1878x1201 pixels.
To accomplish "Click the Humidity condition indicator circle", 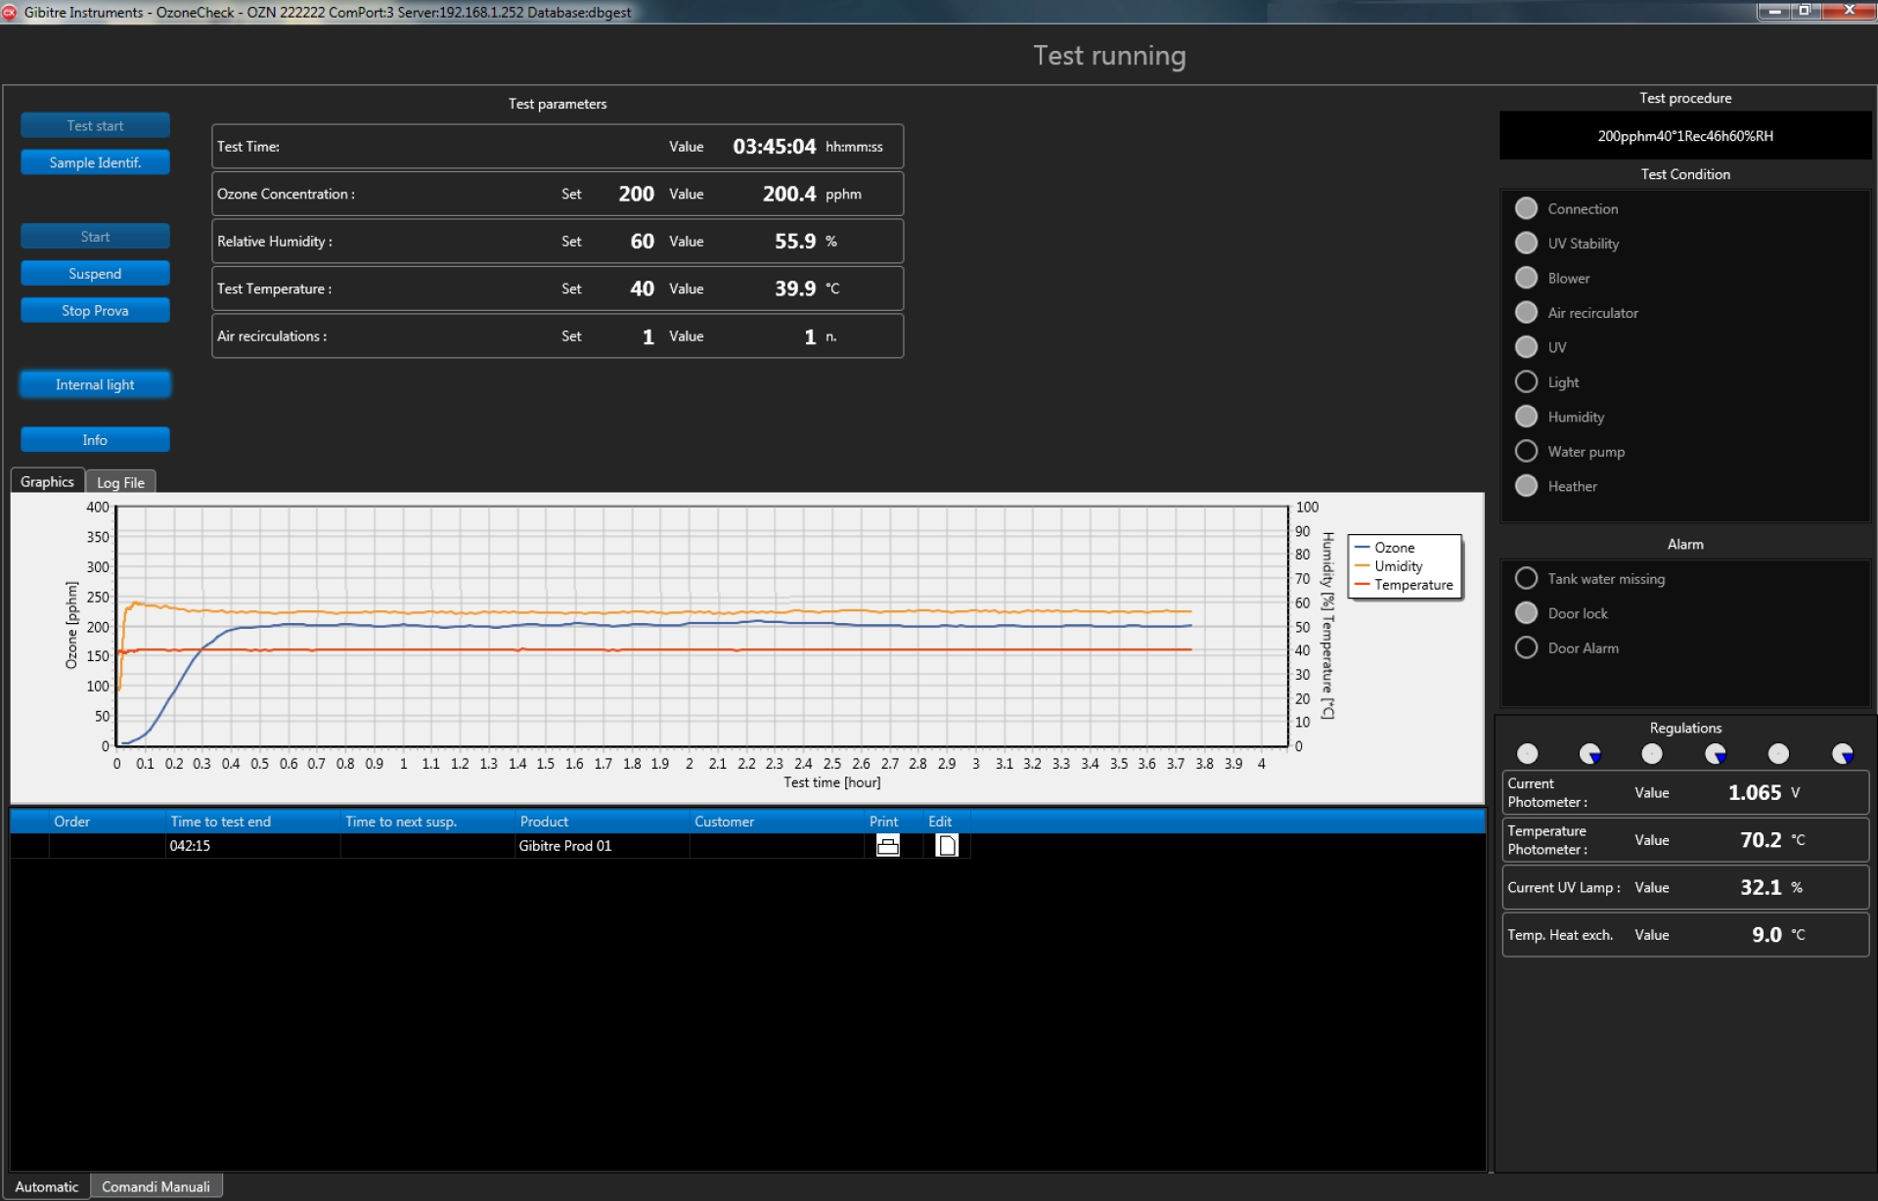I will pyautogui.click(x=1526, y=417).
